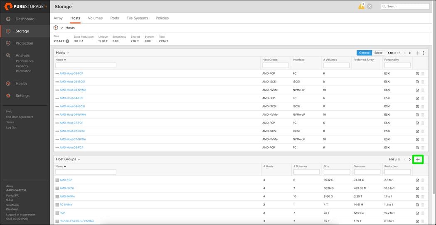This screenshot has width=436, height=225.
Task: Collapse the Host Groups panel
Action: [x=79, y=160]
